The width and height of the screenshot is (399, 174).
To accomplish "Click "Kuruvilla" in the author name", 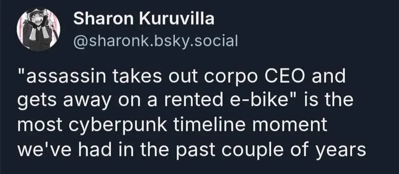I will pyautogui.click(x=176, y=19).
